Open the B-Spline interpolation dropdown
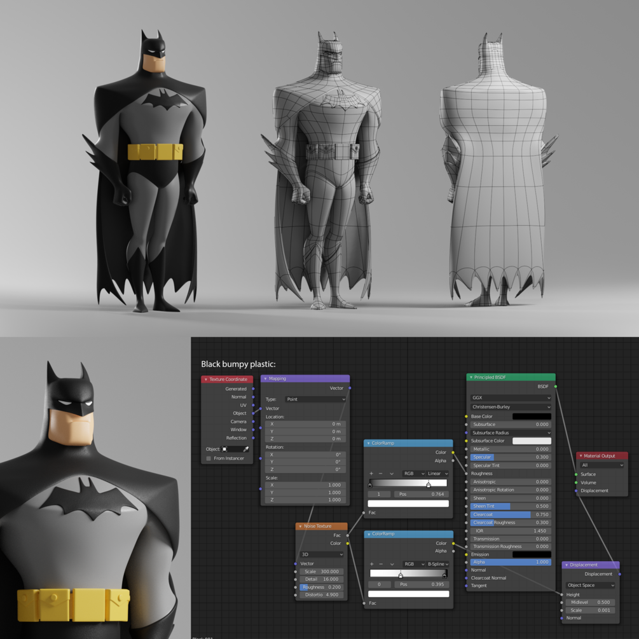 pyautogui.click(x=438, y=564)
